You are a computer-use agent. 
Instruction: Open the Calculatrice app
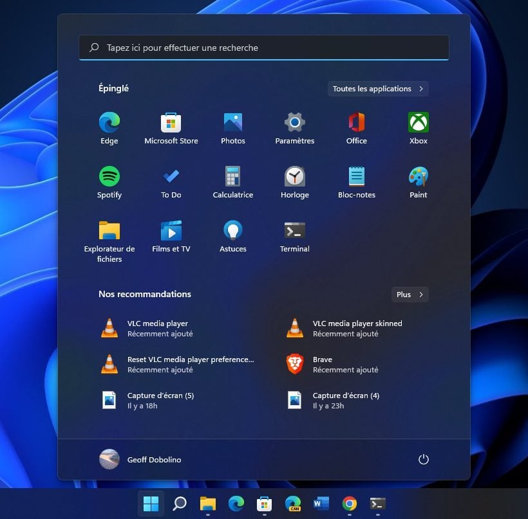(x=233, y=182)
